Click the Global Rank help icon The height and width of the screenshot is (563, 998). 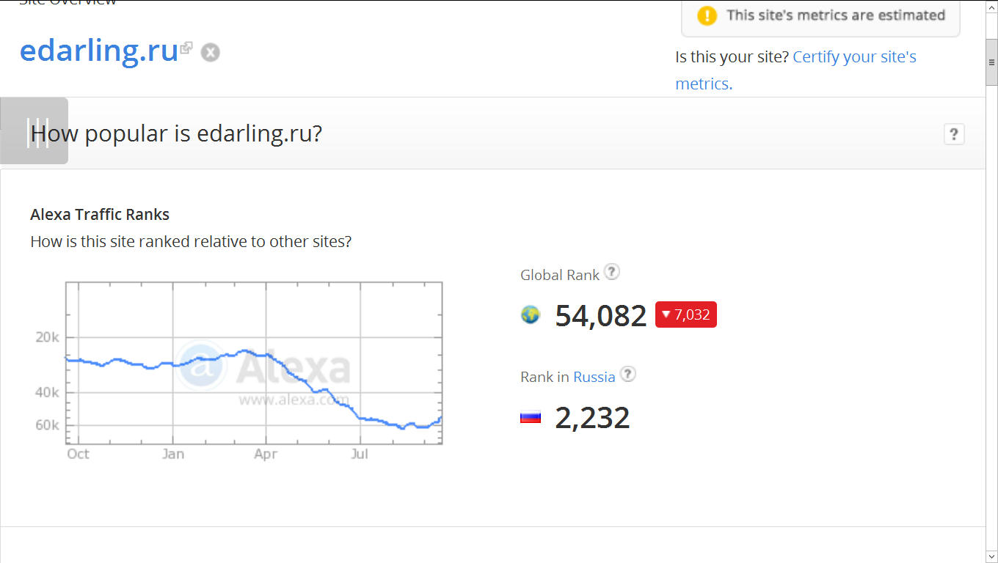611,272
